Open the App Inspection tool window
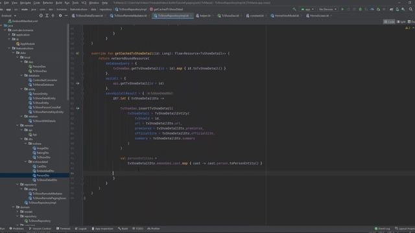415x233 pixels. point(102,228)
